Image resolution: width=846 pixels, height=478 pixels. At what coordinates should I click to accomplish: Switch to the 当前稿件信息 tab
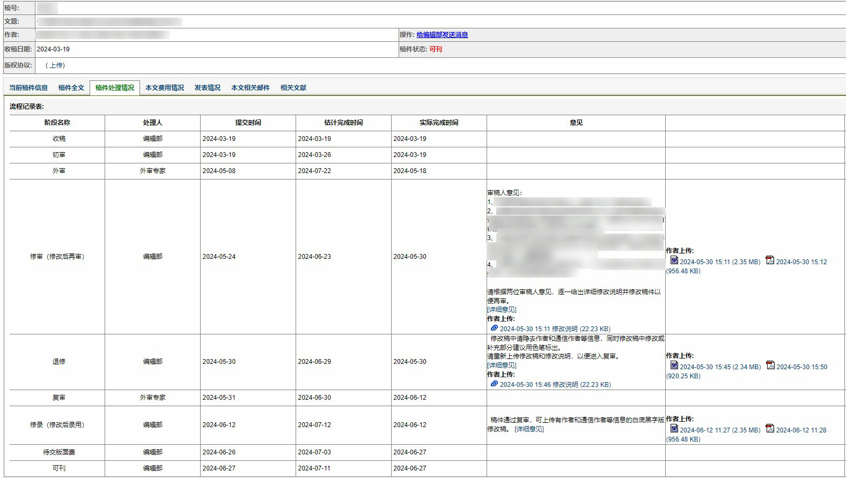coord(28,88)
